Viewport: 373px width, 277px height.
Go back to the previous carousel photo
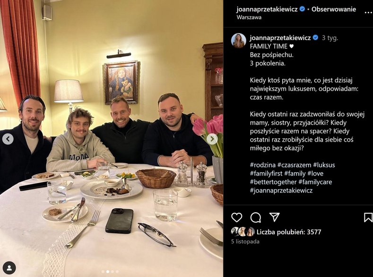pyautogui.click(x=8, y=139)
